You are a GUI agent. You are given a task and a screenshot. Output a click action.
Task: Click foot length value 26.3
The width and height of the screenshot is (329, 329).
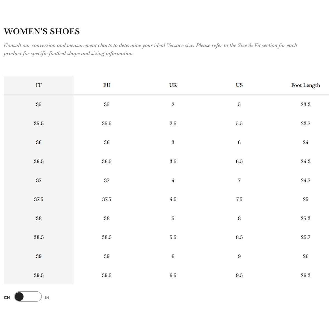[x=305, y=275]
